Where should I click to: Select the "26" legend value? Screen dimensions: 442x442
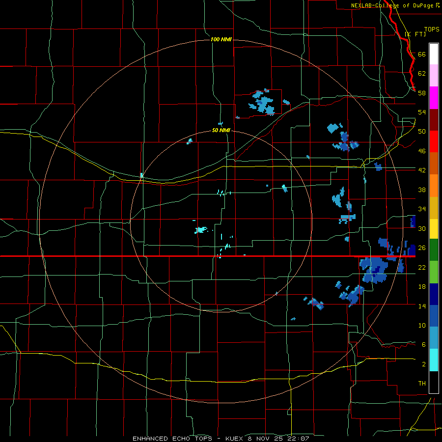(x=422, y=248)
